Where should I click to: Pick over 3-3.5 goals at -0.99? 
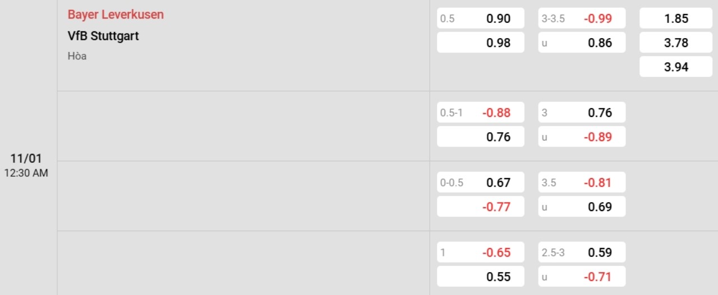(582, 18)
